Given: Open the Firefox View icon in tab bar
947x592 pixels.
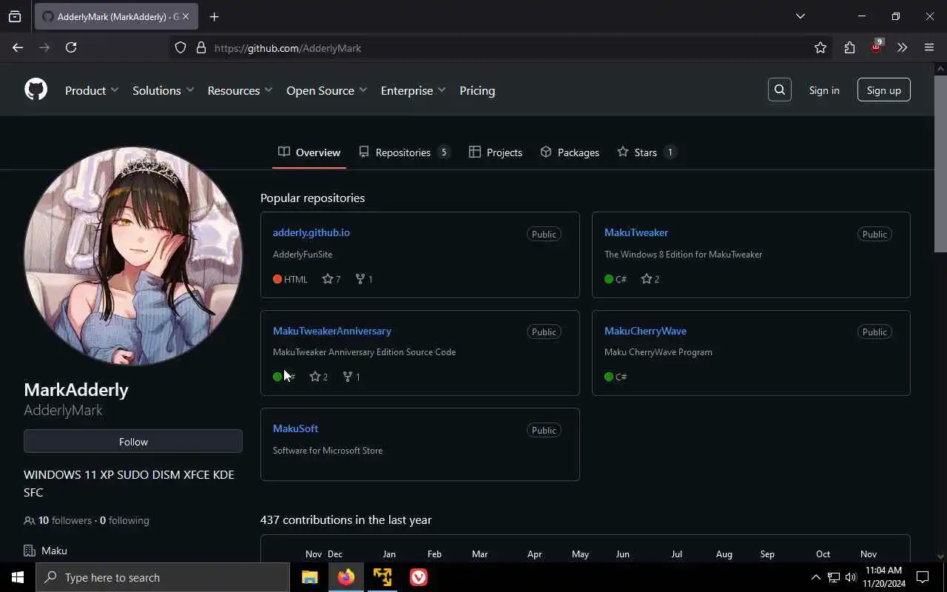Looking at the screenshot, I should (15, 16).
